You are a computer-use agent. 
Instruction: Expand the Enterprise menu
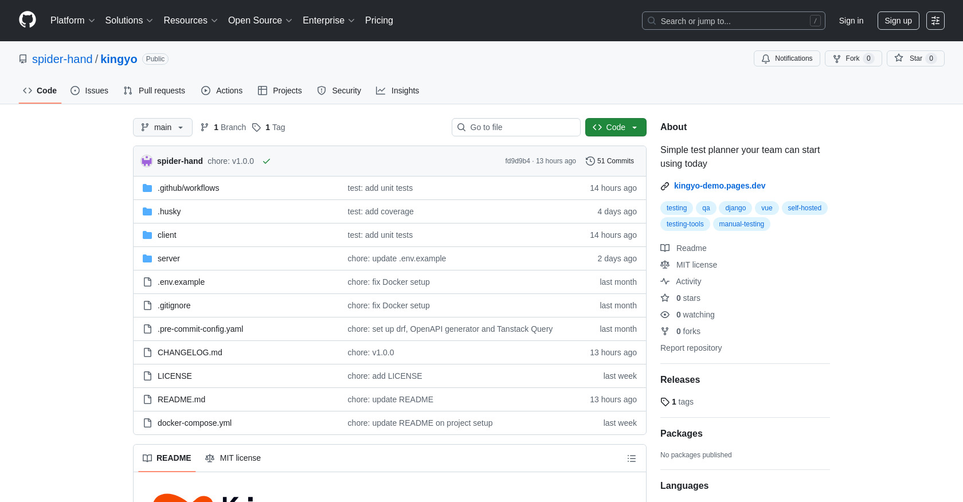click(x=328, y=21)
